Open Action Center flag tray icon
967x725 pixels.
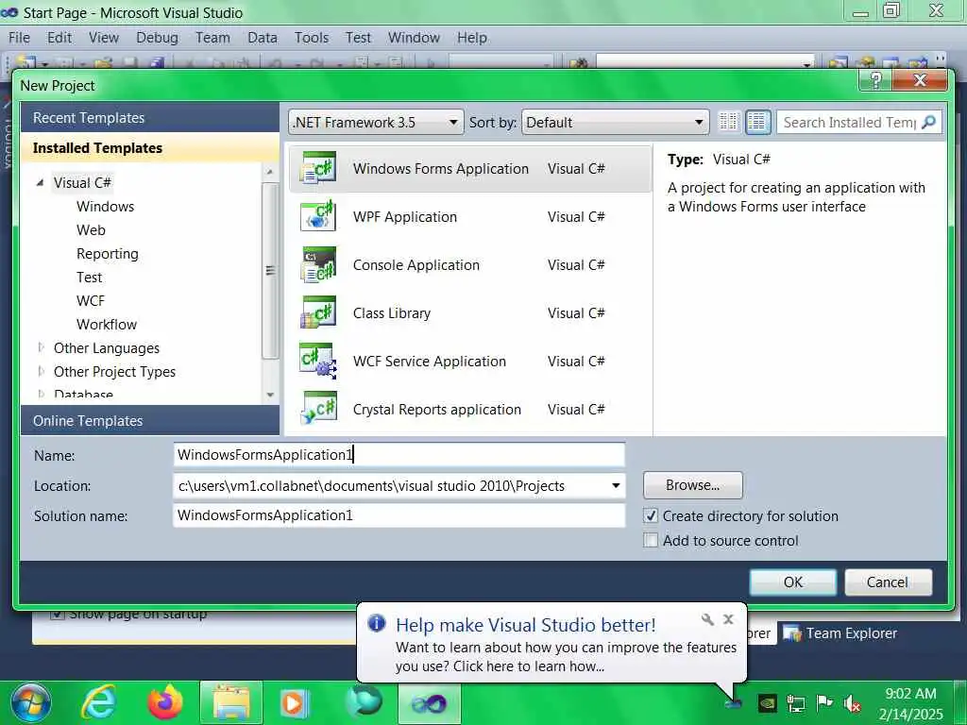click(823, 702)
